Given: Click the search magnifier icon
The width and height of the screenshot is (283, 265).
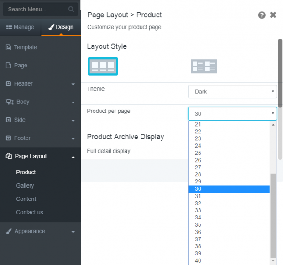Looking at the screenshot, I should (x=71, y=9).
